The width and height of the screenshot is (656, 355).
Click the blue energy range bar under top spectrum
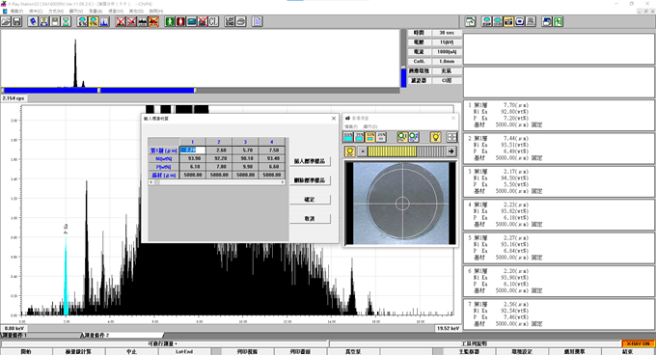point(99,91)
